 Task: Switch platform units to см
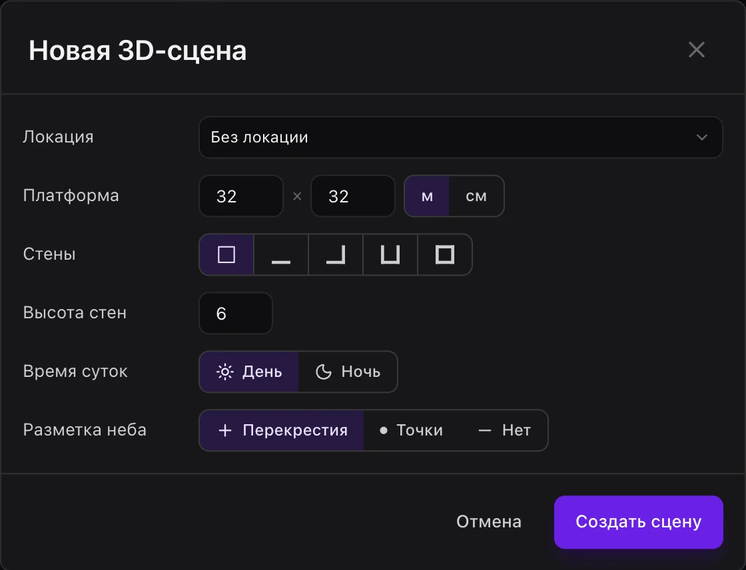click(x=476, y=196)
